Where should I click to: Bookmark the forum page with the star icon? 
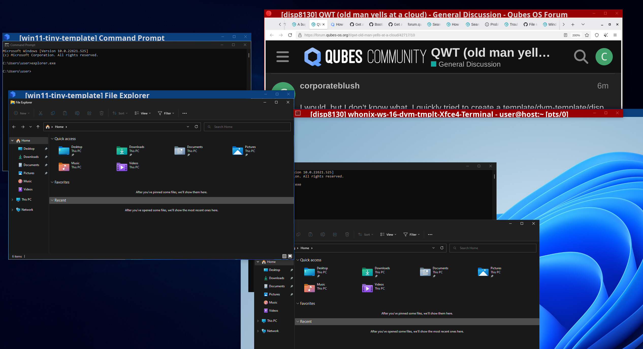(x=587, y=35)
